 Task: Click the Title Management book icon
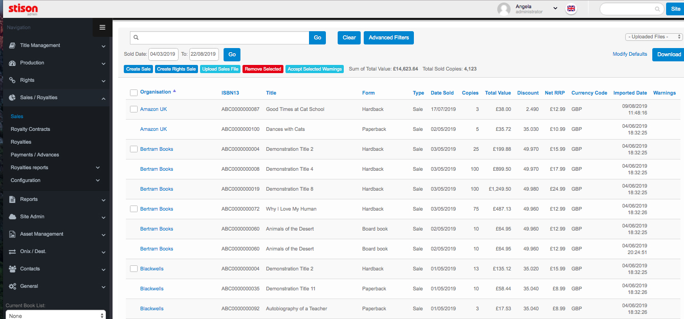(13, 45)
